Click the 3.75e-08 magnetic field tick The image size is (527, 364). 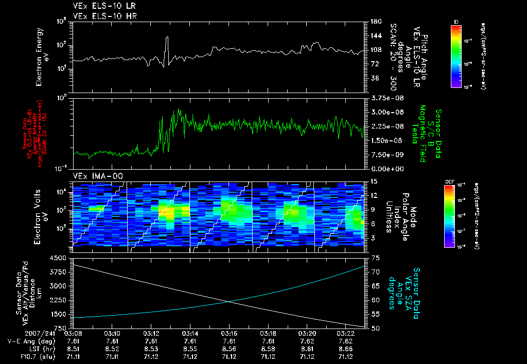click(x=387, y=98)
